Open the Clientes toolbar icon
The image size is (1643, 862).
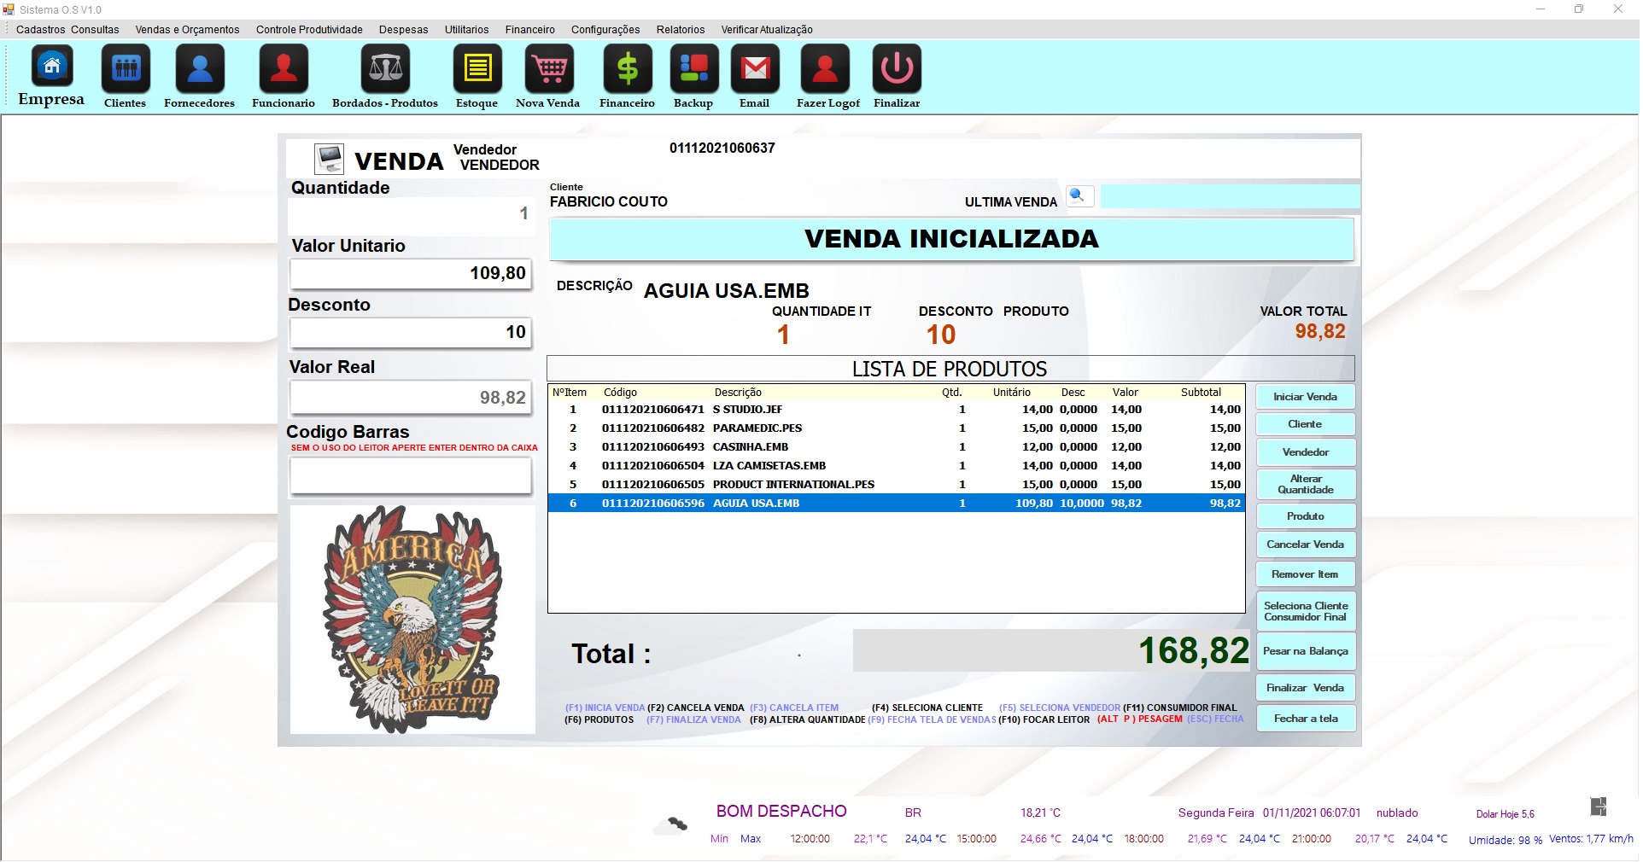[126, 68]
